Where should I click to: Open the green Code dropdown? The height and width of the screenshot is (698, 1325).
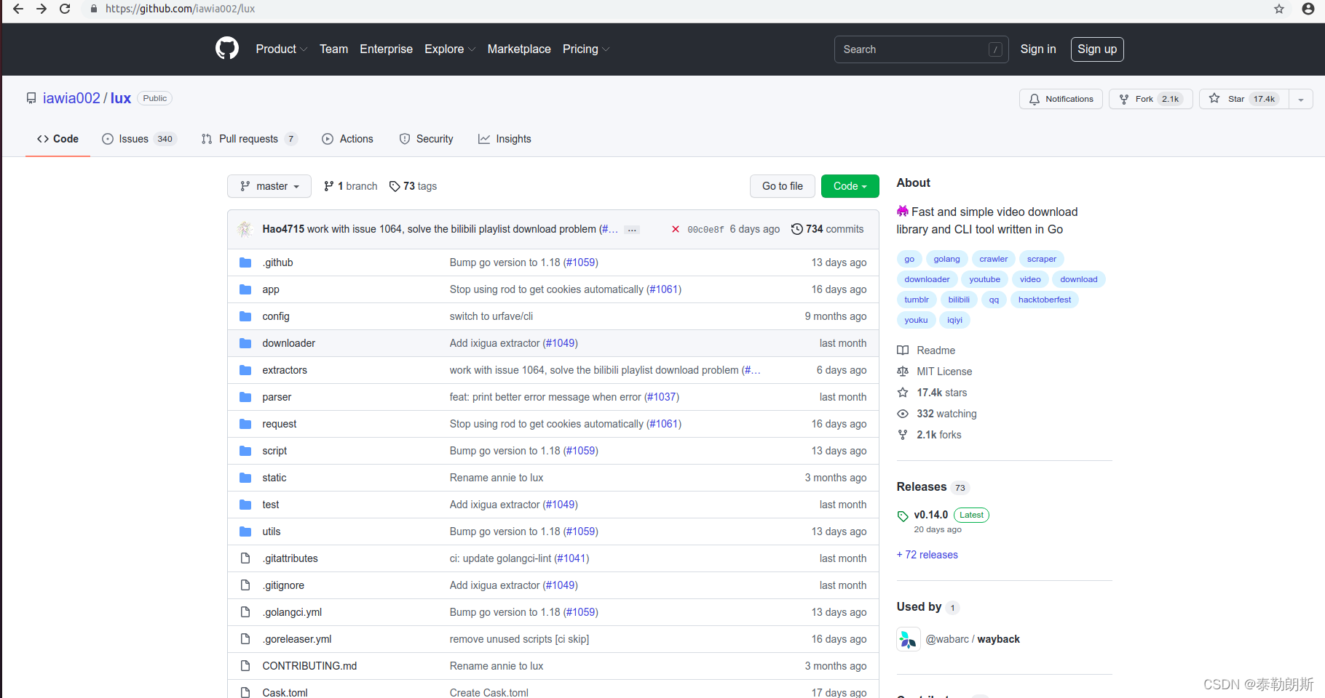click(x=850, y=186)
